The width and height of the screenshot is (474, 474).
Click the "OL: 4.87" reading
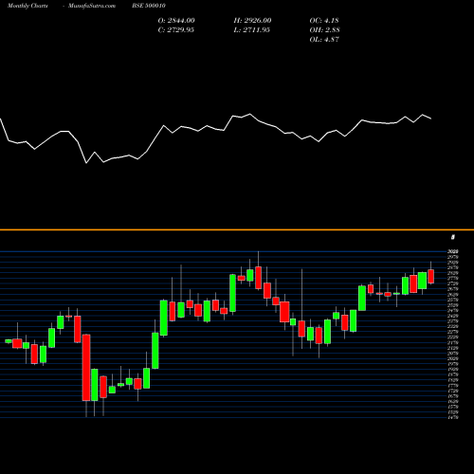pos(324,40)
